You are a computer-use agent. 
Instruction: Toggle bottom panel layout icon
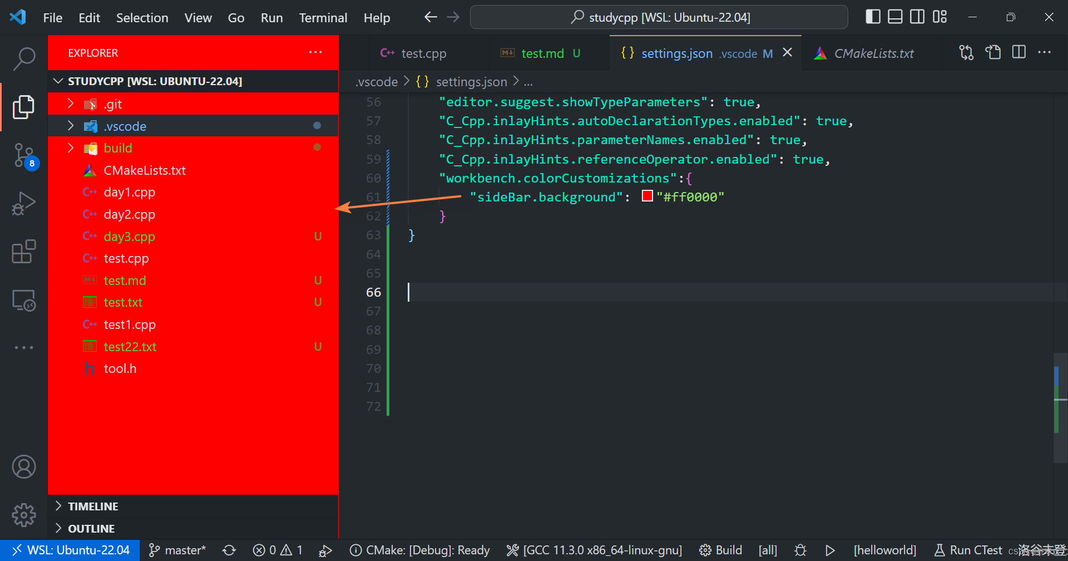[x=895, y=17]
